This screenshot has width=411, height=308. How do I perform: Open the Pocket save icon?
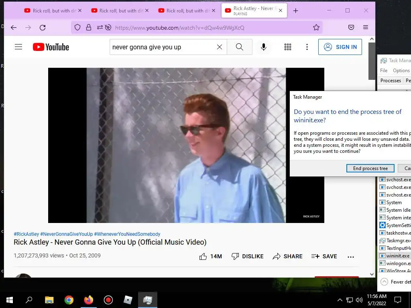351,27
